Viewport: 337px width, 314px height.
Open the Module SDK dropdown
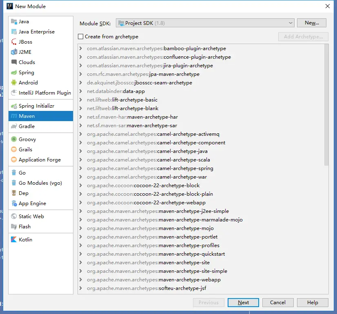point(205,23)
